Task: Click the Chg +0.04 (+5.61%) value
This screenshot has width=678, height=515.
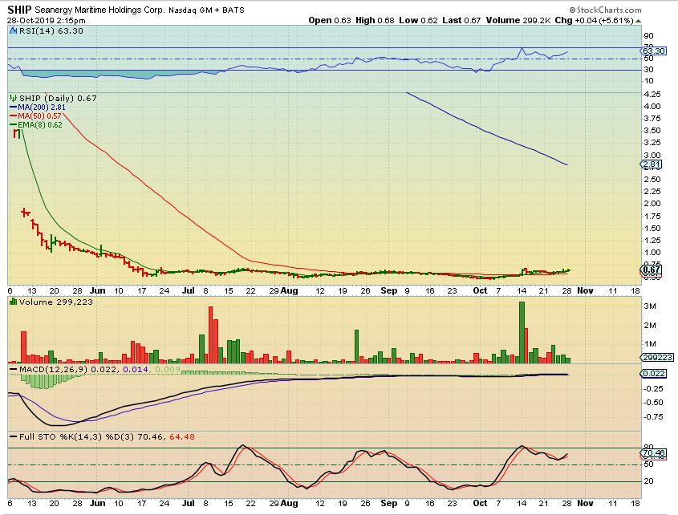Action: (594, 20)
